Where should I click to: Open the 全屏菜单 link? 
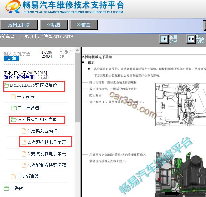coord(173,39)
